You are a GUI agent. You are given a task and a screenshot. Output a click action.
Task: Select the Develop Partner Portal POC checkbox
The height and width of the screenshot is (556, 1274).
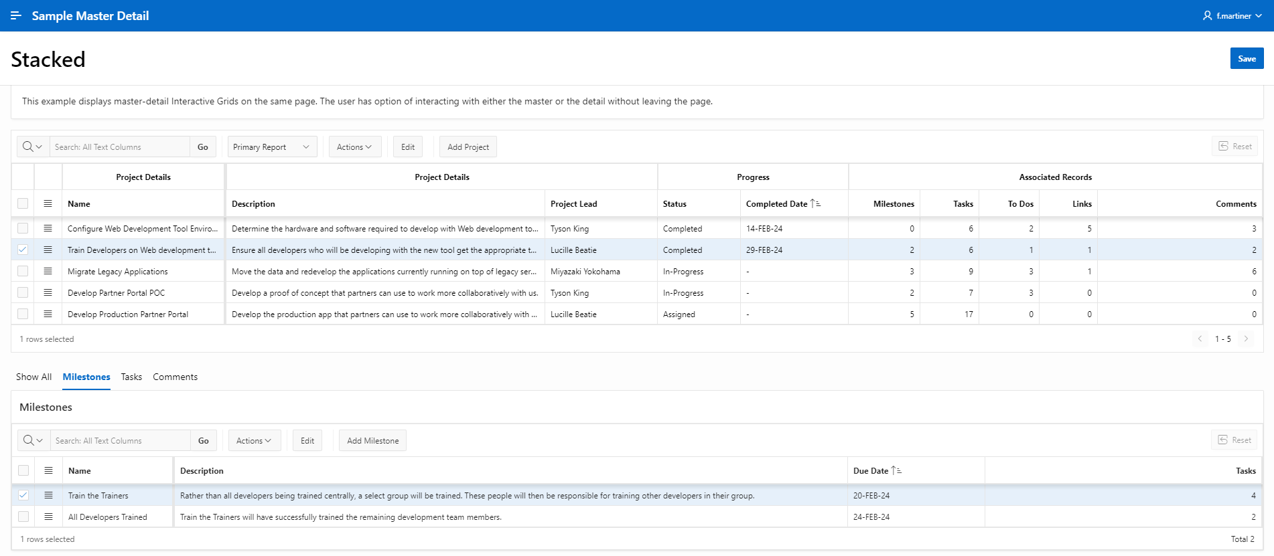click(23, 292)
